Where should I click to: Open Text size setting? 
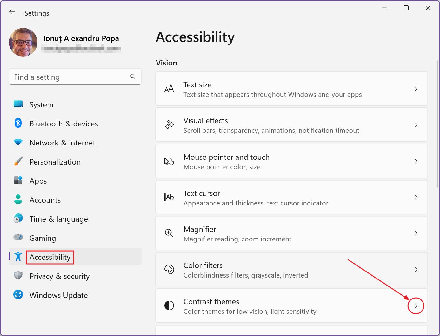coord(291,89)
